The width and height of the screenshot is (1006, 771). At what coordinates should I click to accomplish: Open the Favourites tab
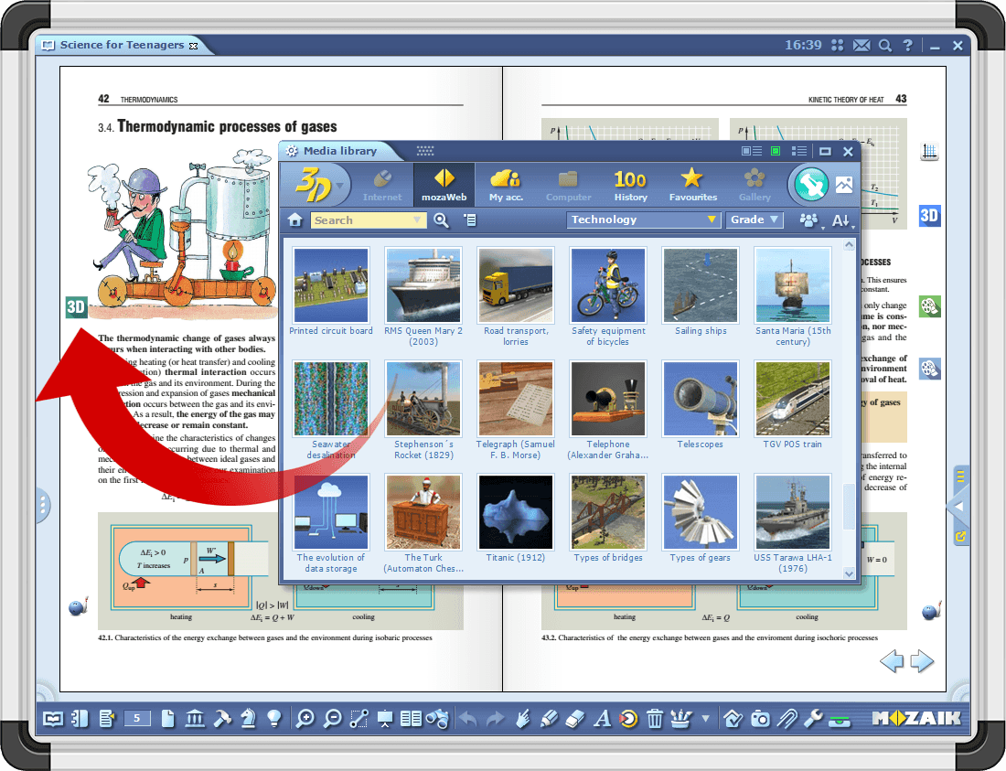(x=692, y=185)
